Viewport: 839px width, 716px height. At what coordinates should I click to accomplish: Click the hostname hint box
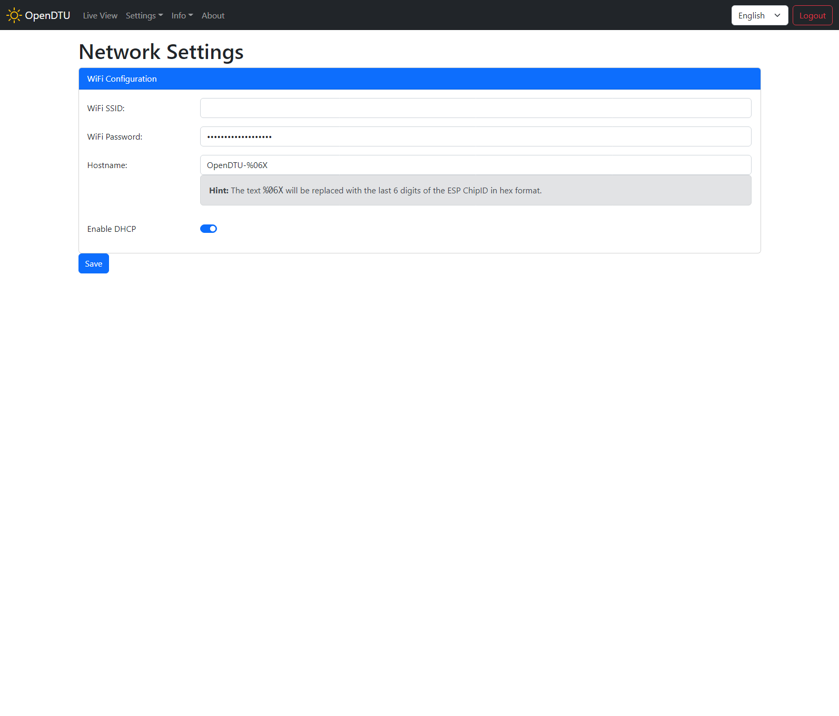point(475,190)
